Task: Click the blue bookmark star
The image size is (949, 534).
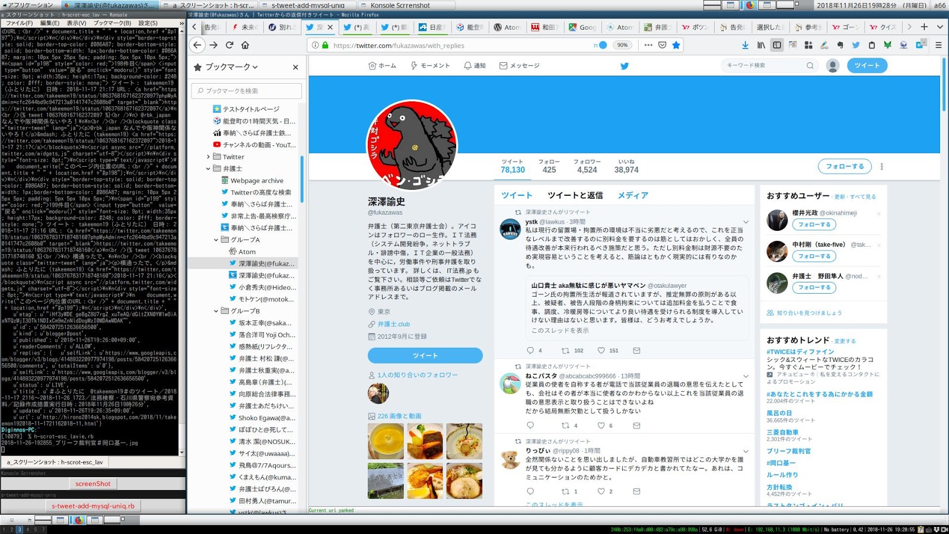Action: (x=676, y=45)
